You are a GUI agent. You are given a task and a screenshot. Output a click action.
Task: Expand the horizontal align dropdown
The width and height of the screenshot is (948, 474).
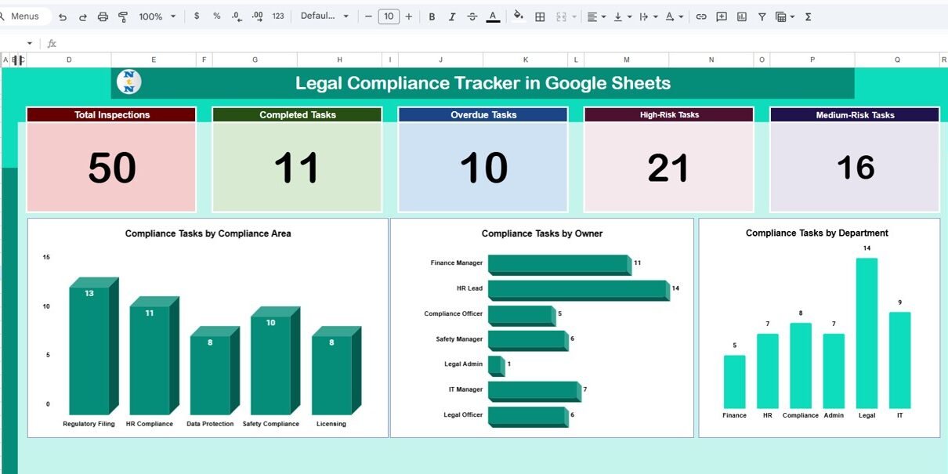pyautogui.click(x=596, y=16)
